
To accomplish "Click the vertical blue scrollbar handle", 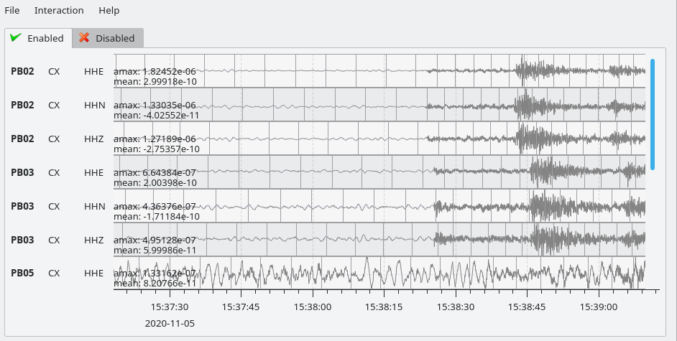I will [x=653, y=114].
